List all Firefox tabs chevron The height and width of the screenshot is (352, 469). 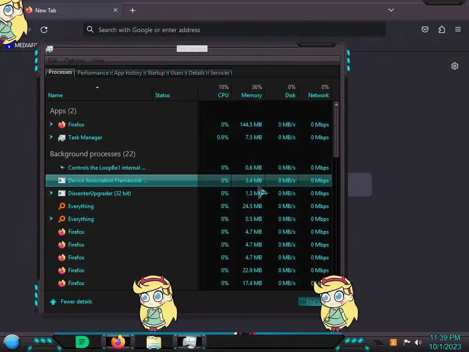[x=391, y=10]
